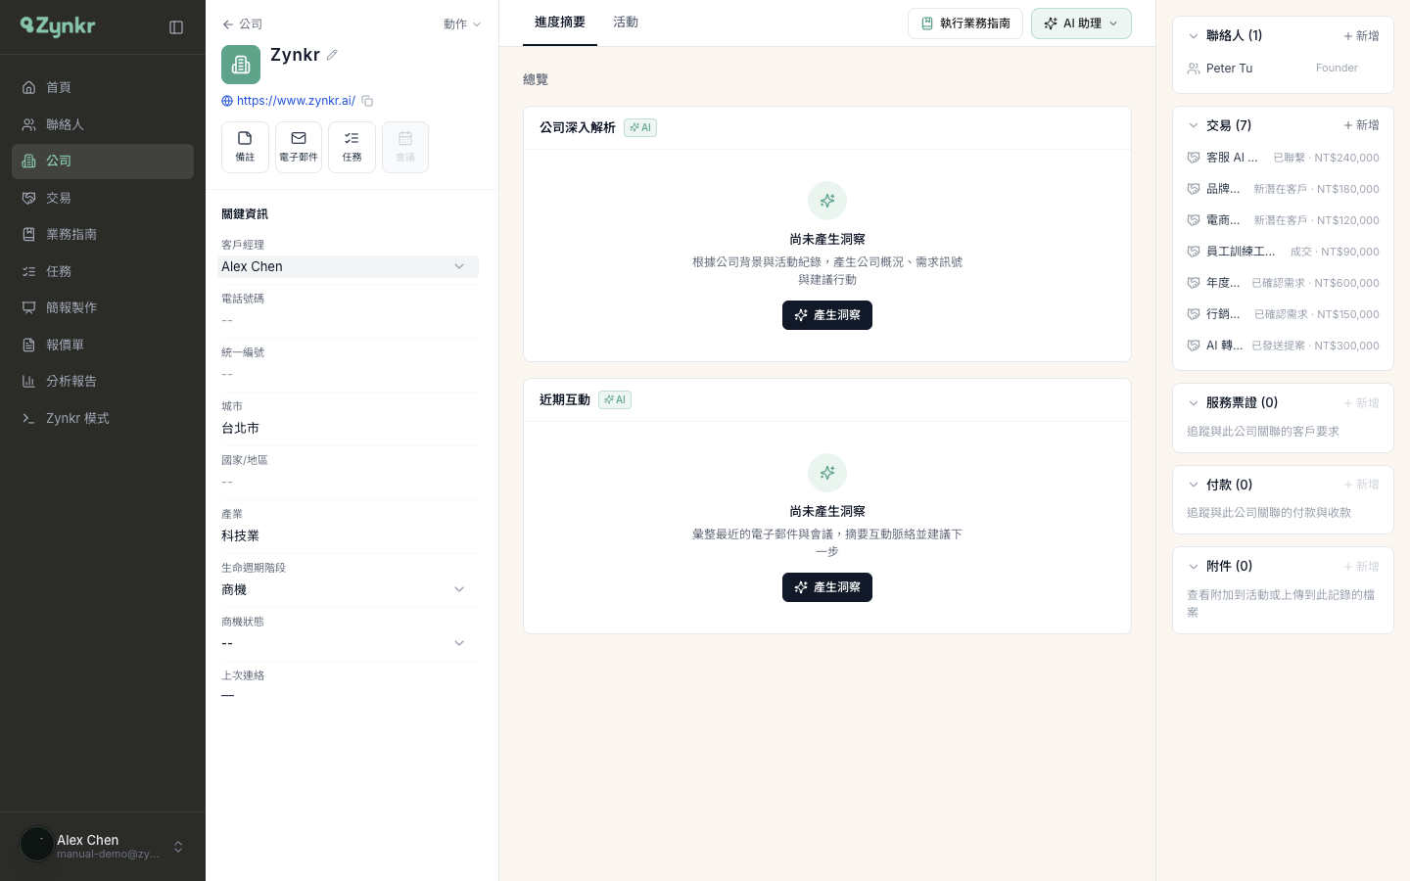Open 簡報製作 in the sidebar

tap(103, 307)
